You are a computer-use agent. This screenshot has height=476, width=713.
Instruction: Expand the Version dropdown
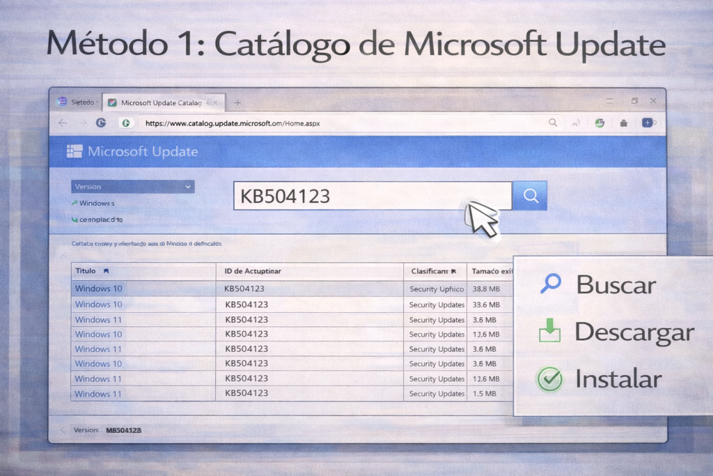click(132, 187)
